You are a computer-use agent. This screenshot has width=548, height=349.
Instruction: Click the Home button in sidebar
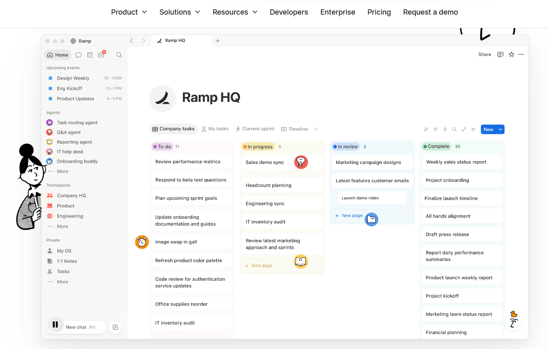tap(58, 55)
